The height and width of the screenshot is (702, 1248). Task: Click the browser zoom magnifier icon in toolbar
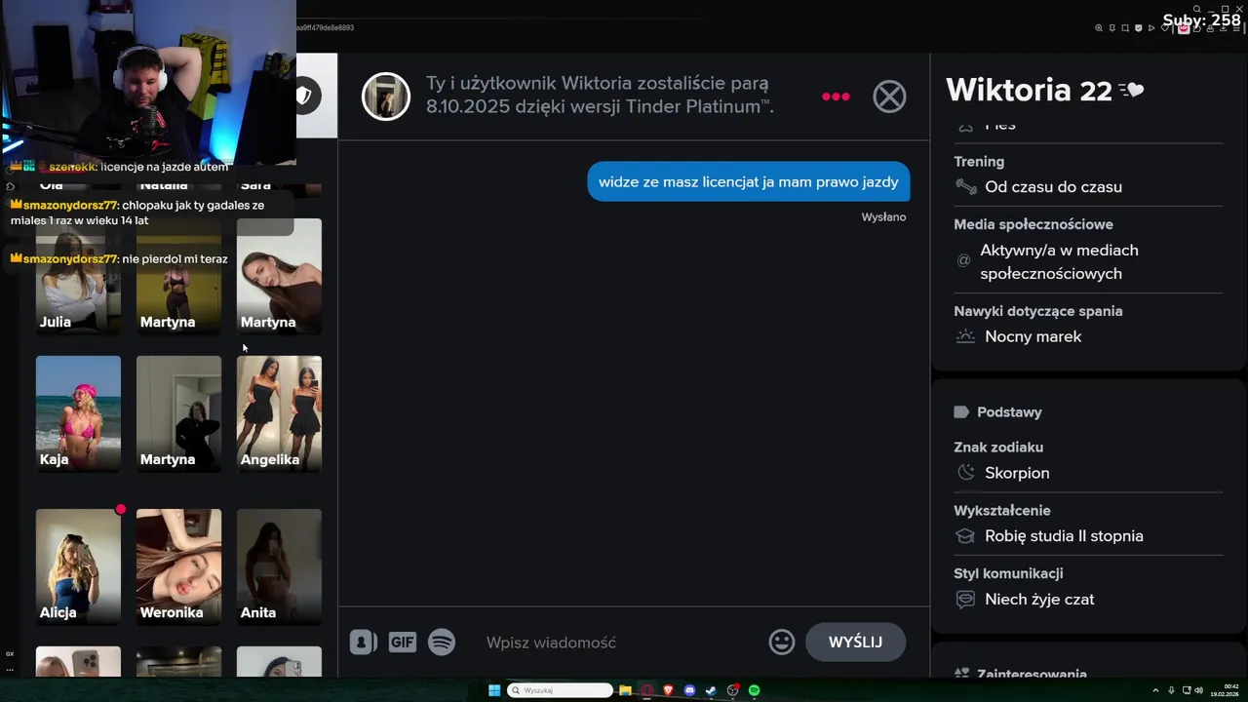pyautogui.click(x=1099, y=28)
